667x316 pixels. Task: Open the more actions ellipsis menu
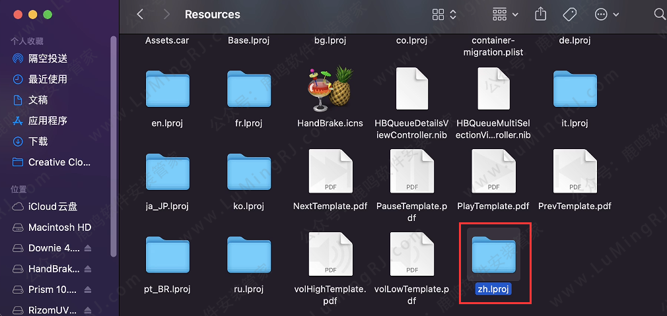606,14
